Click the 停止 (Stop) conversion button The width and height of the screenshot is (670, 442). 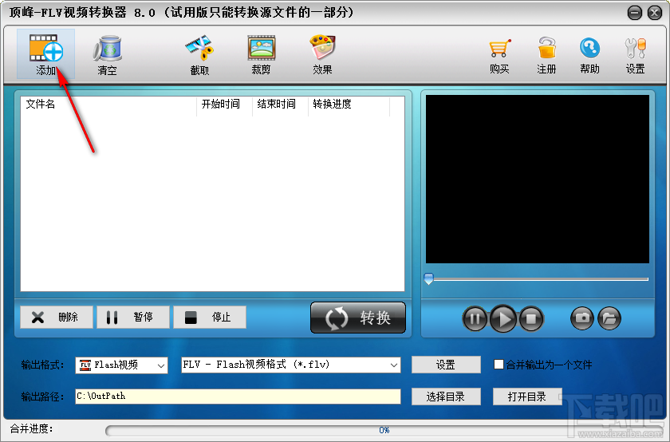pyautogui.click(x=210, y=318)
